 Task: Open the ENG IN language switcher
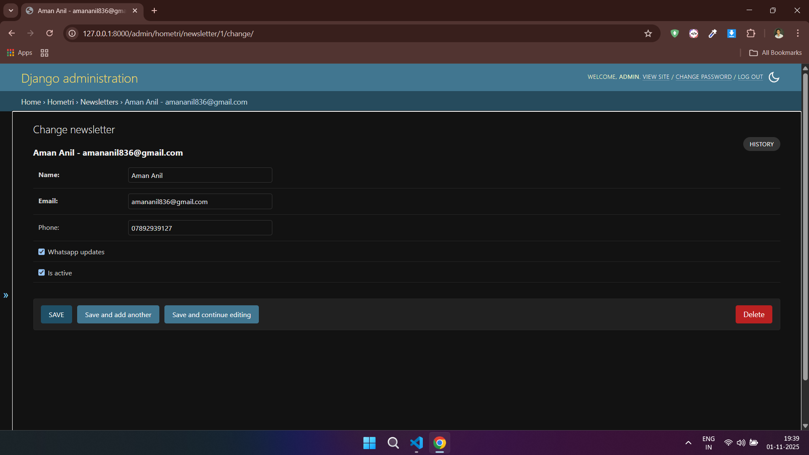[x=709, y=443]
